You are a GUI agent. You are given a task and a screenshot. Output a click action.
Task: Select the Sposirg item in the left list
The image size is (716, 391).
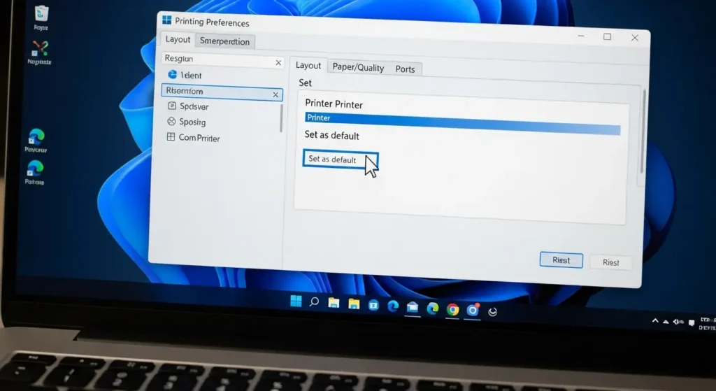[186, 122]
